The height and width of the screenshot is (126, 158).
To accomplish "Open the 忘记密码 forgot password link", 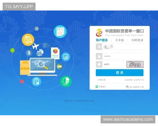I will tap(129, 80).
